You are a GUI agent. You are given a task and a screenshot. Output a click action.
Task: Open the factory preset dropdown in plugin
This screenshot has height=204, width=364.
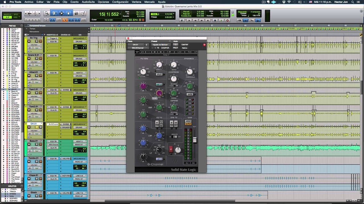coord(160,45)
